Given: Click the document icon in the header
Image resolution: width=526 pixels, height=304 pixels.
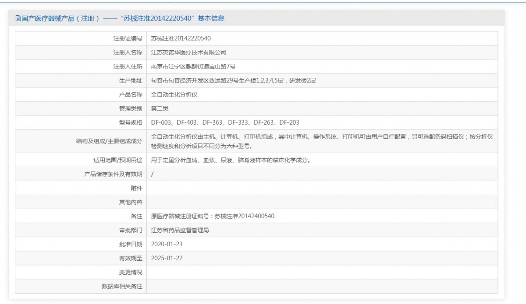Looking at the screenshot, I should click(x=18, y=18).
